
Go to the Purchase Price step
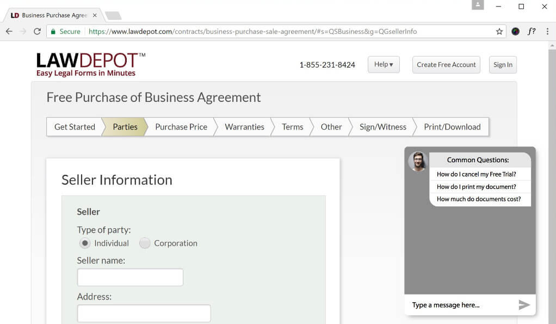pos(181,127)
